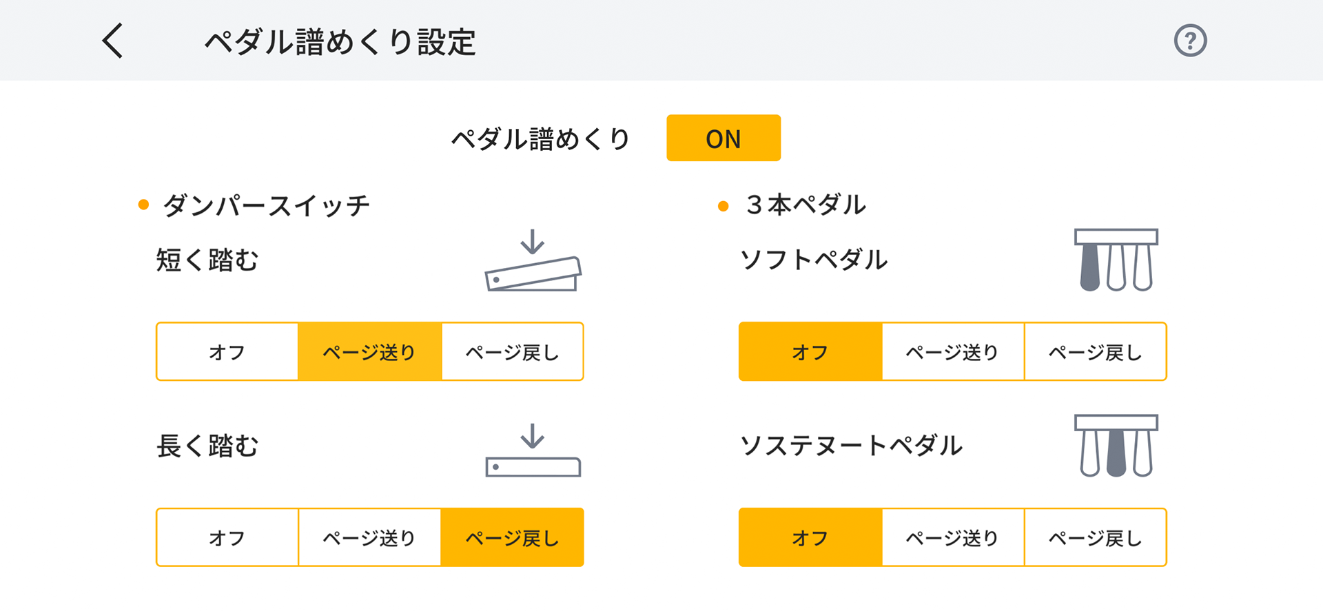Set ソステヌートペダル to ページ送り
Image resolution: width=1323 pixels, height=611 pixels.
[x=952, y=538]
